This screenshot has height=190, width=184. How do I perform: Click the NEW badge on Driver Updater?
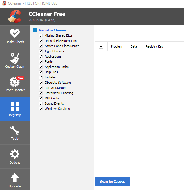click(x=20, y=78)
